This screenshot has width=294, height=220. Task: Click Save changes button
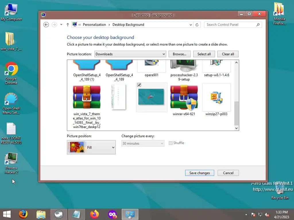[200, 173]
